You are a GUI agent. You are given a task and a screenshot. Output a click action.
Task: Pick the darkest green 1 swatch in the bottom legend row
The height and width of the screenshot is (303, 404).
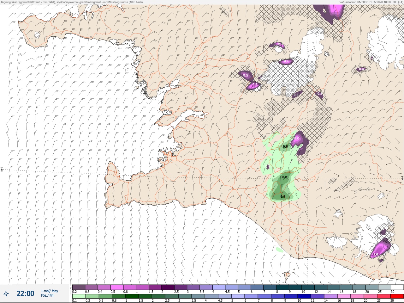pos(131,296)
